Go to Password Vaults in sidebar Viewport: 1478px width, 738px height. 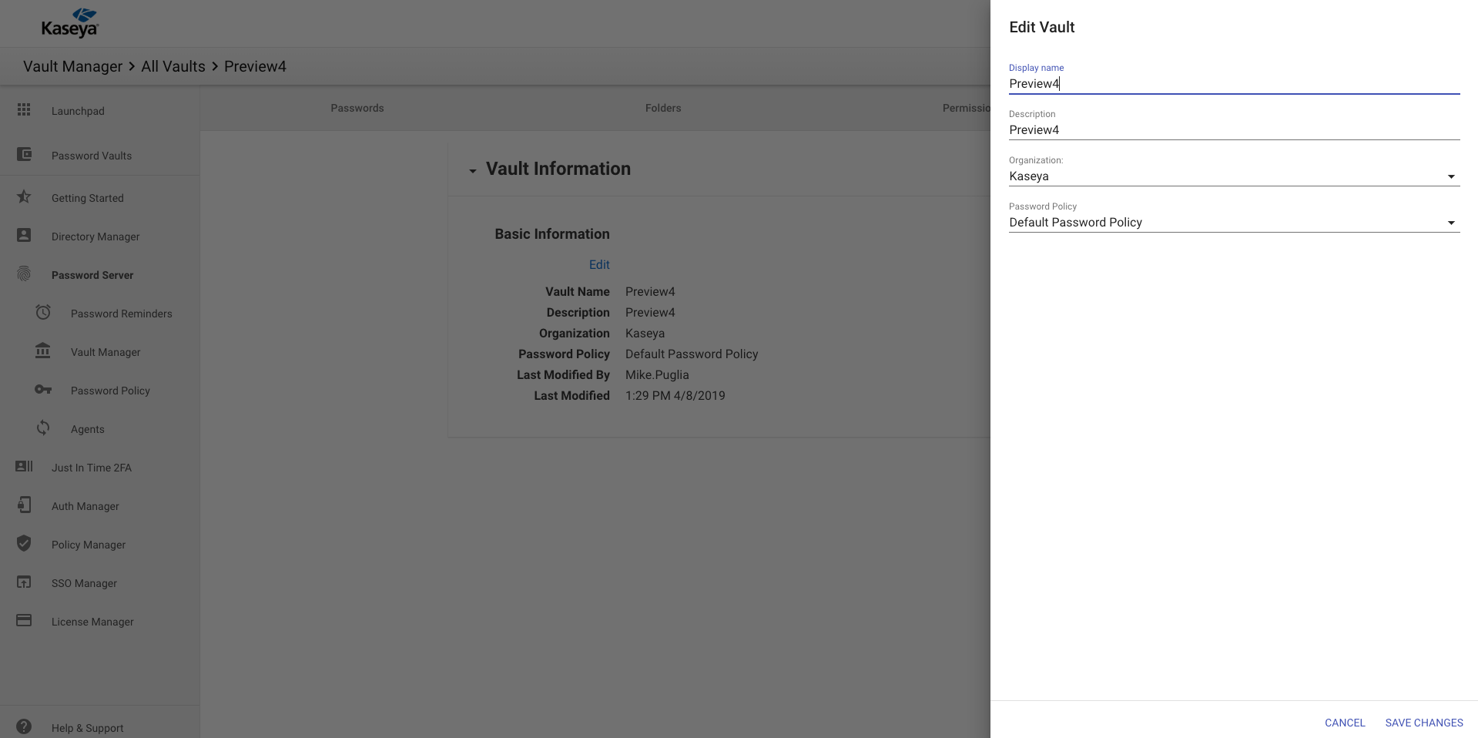point(92,156)
